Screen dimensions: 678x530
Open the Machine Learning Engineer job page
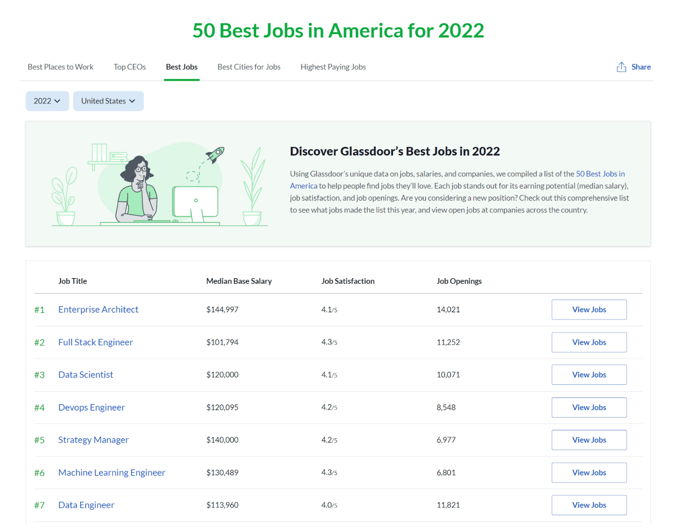pyautogui.click(x=111, y=472)
